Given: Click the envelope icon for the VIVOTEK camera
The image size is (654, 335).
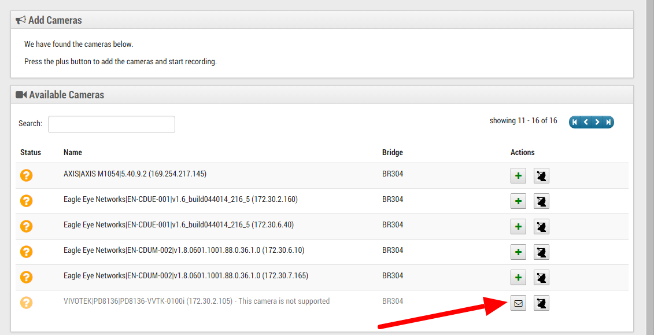Looking at the screenshot, I should click(x=518, y=303).
